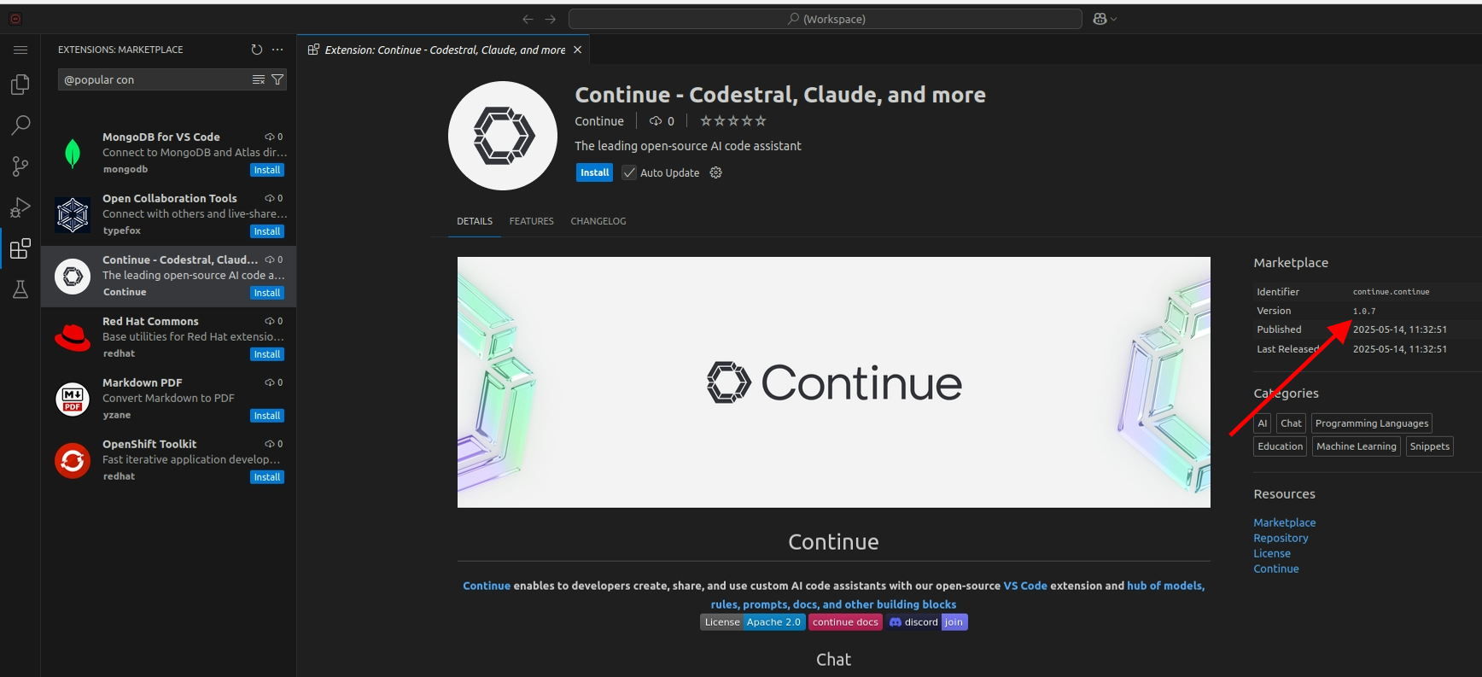Install the Continue extension from header

594,172
